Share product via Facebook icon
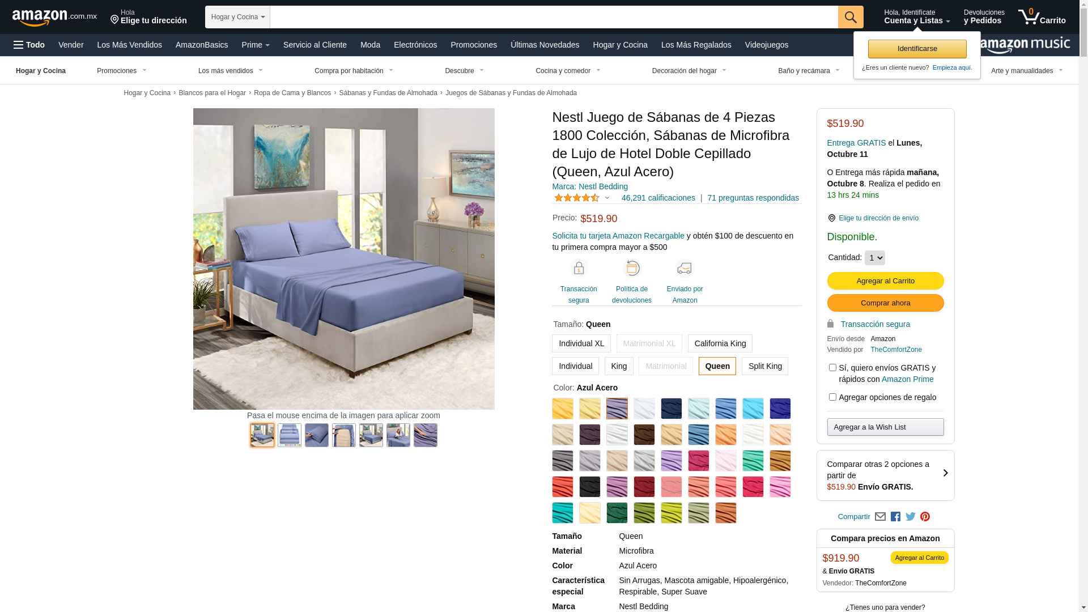Image resolution: width=1088 pixels, height=612 pixels. 895,517
